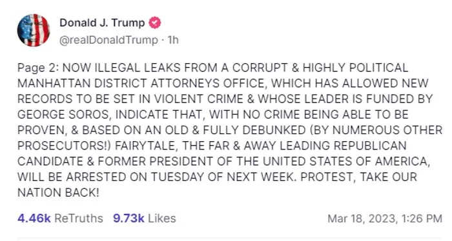Click the words GEORGE SOROS in post
The width and height of the screenshot is (452, 241).
[63, 115]
